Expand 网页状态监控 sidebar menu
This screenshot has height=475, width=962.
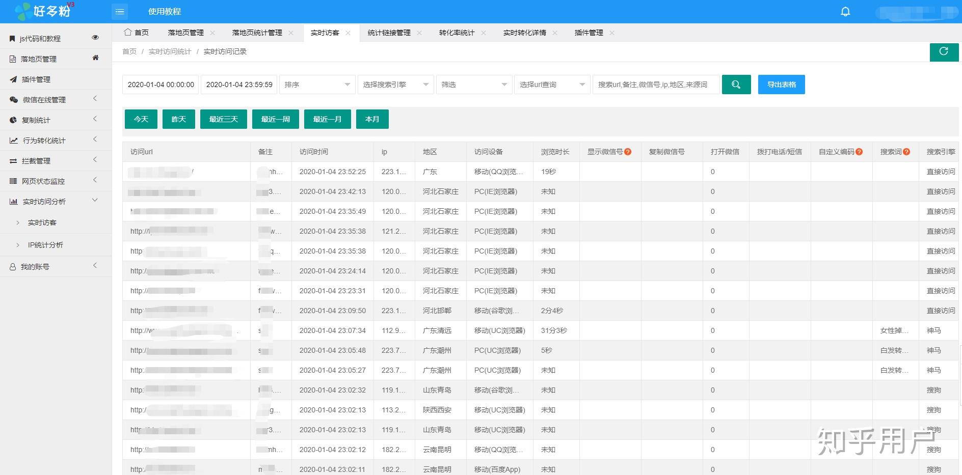[95, 180]
